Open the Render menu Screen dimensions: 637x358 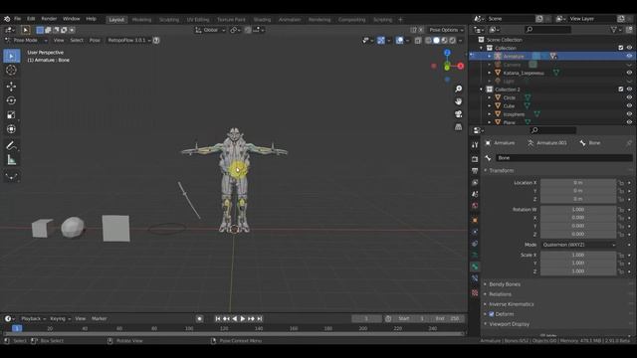tap(49, 19)
